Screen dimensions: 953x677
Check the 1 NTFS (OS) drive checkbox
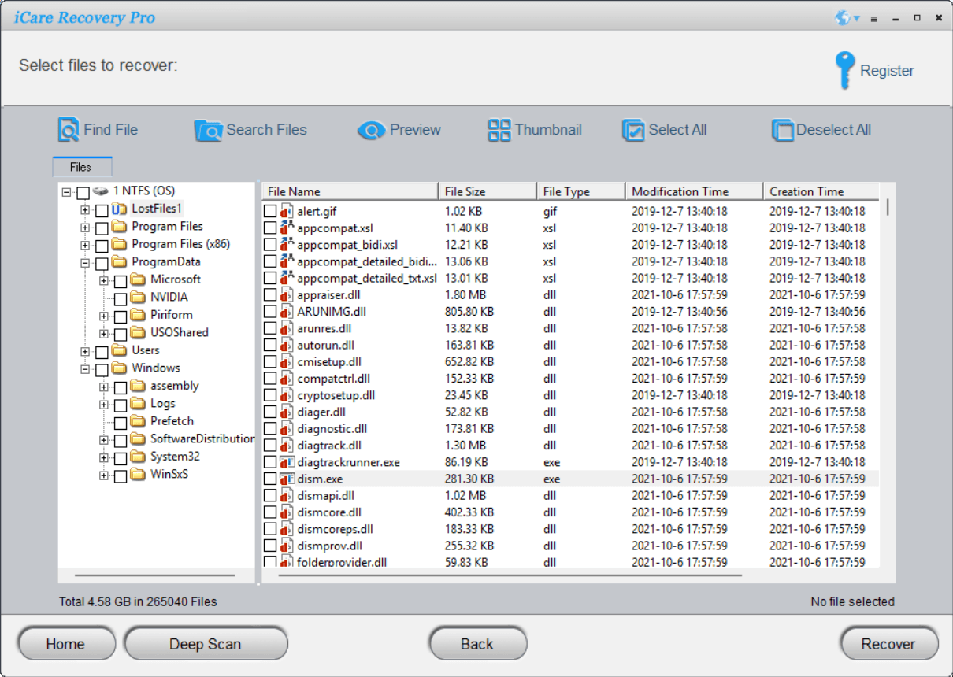click(x=83, y=192)
